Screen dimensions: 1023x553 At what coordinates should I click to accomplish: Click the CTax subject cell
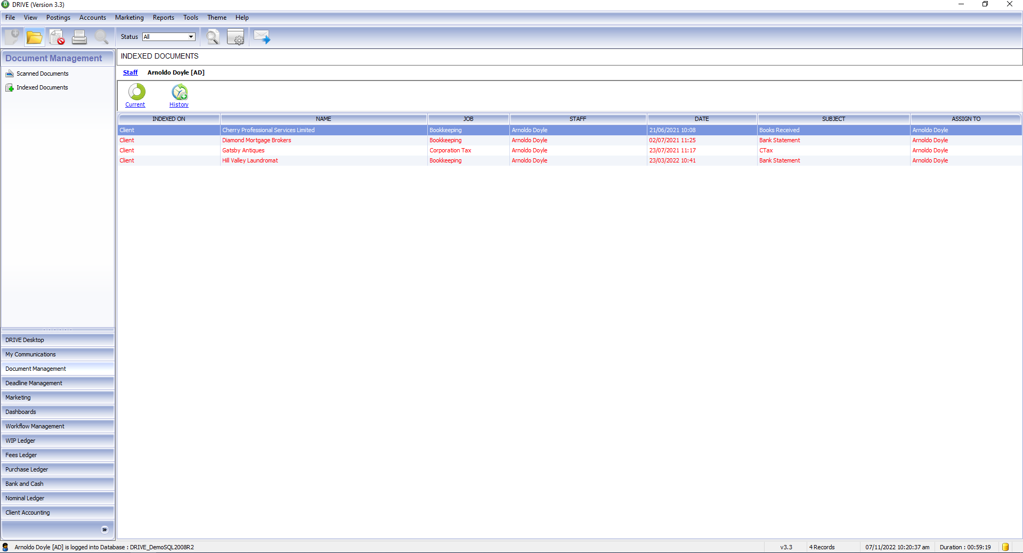[834, 150]
